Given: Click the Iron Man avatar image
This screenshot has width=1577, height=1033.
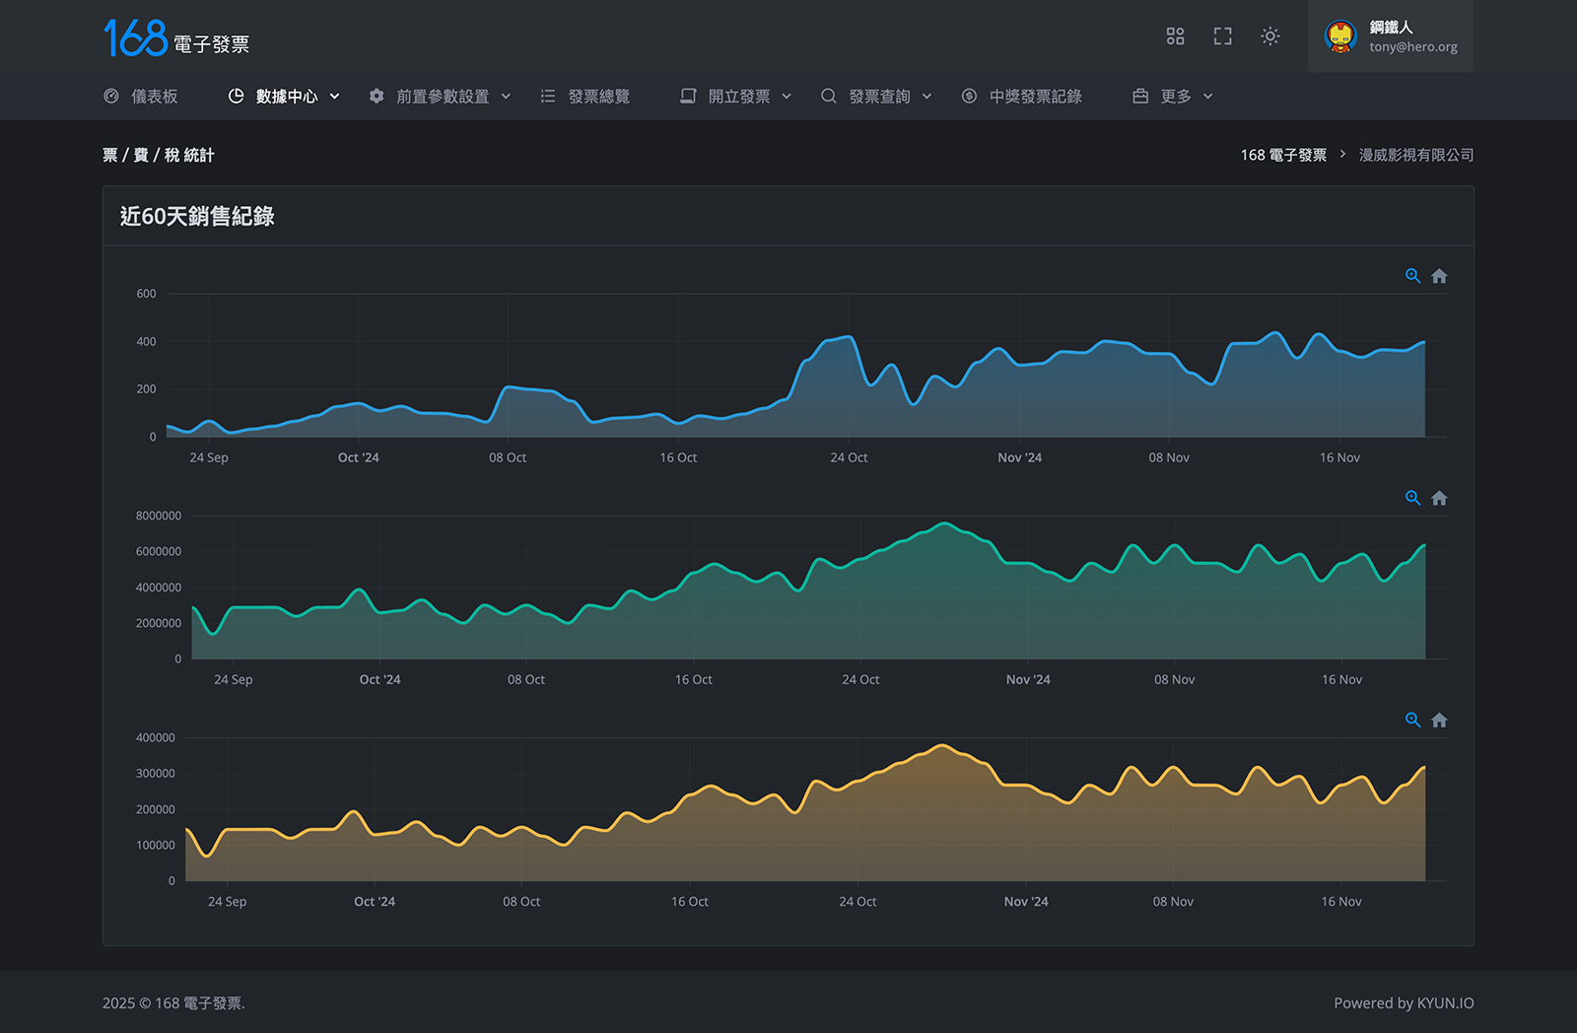Looking at the screenshot, I should (x=1340, y=36).
